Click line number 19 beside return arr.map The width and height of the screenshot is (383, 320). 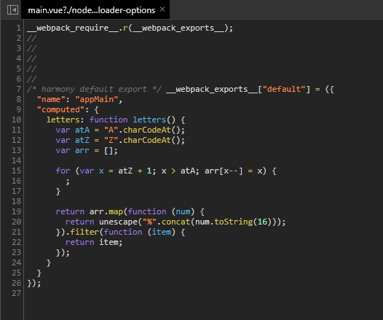17,211
